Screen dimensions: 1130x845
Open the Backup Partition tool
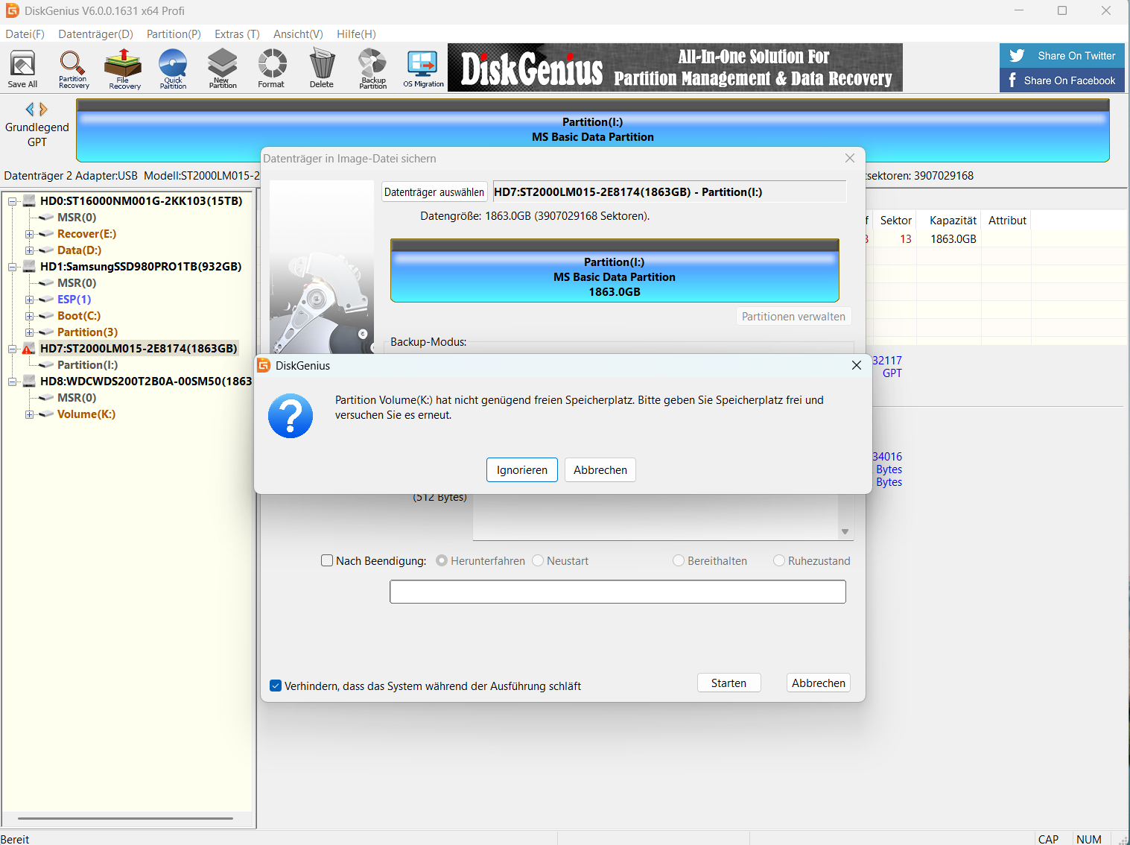pyautogui.click(x=372, y=69)
